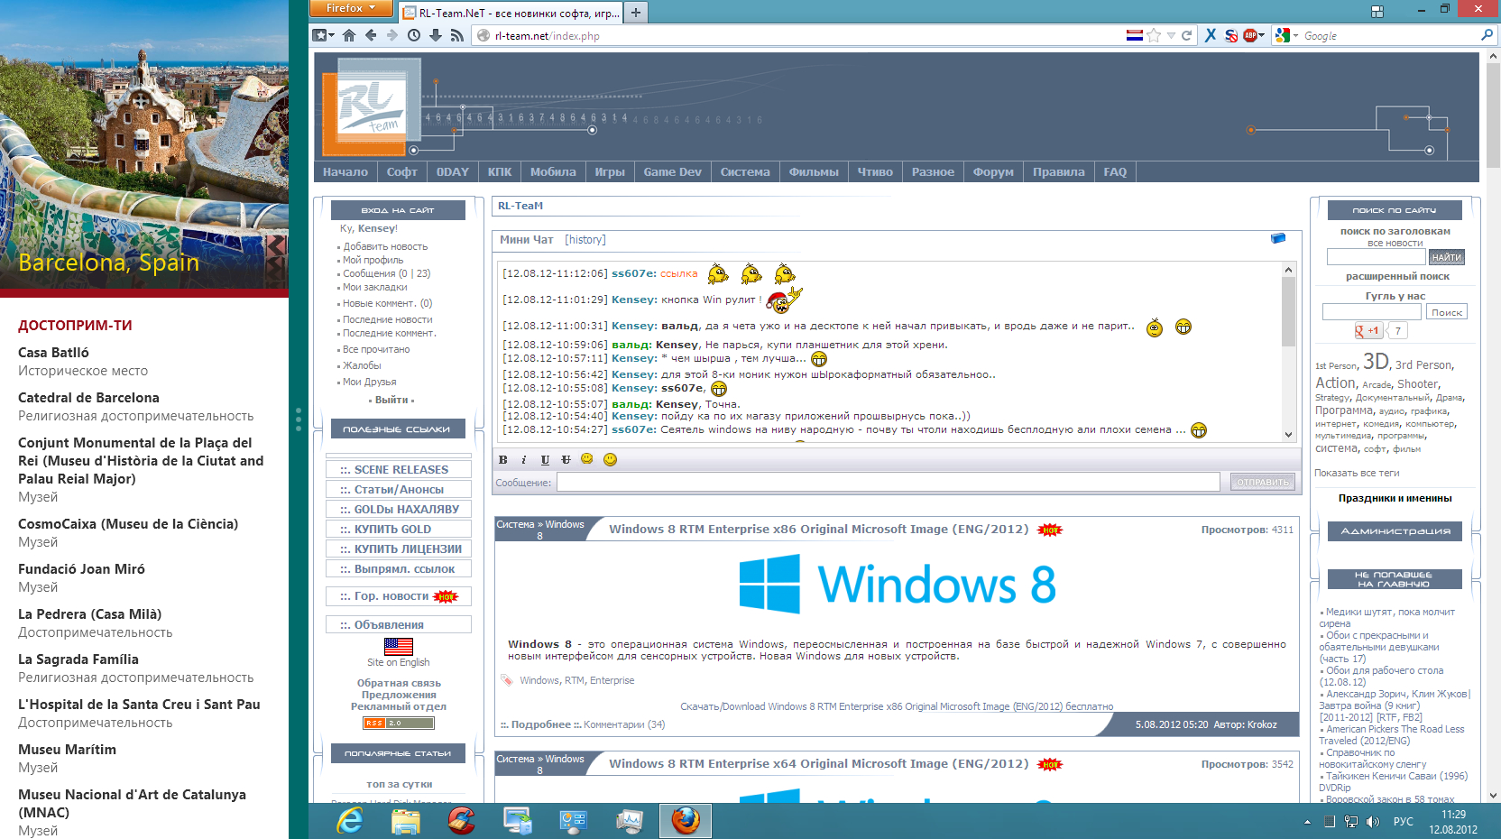The image size is (1501, 839).
Task: Click the Google +1 button
Action: point(1368,331)
